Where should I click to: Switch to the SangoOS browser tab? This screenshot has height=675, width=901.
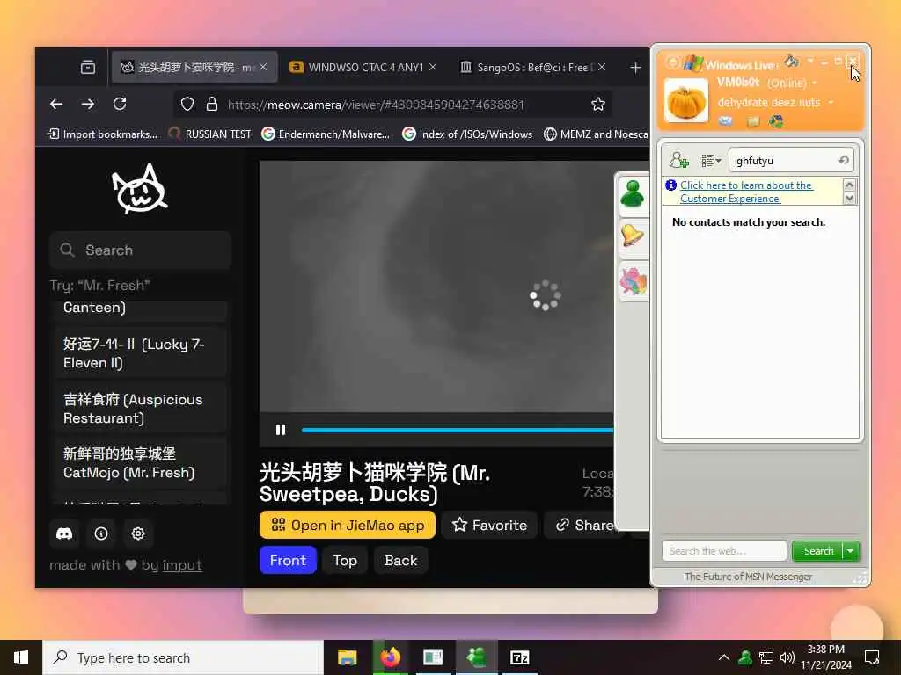[532, 67]
